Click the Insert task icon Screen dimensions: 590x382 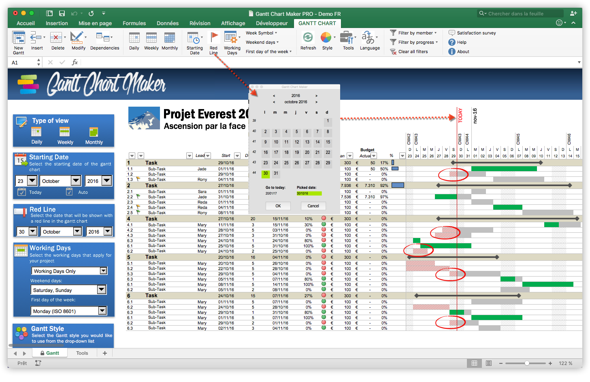36,38
